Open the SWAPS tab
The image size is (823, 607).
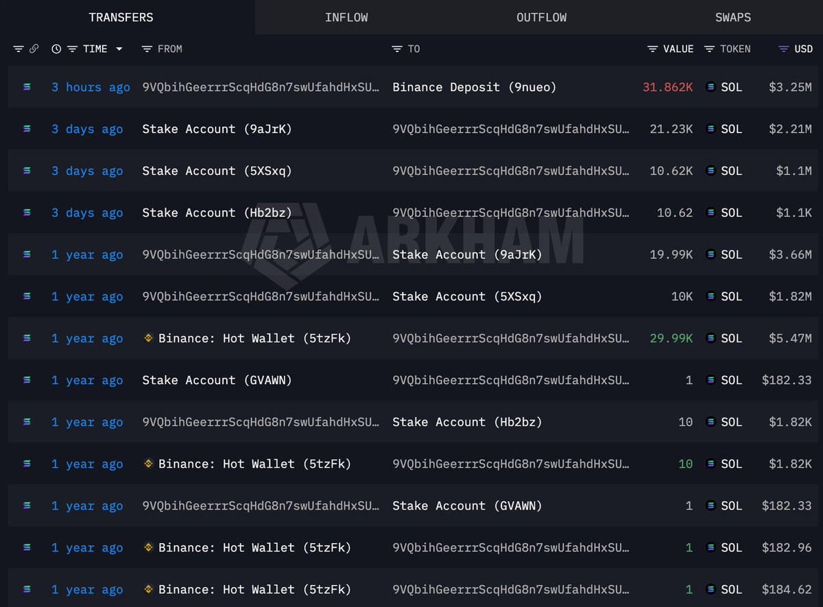pyautogui.click(x=733, y=17)
